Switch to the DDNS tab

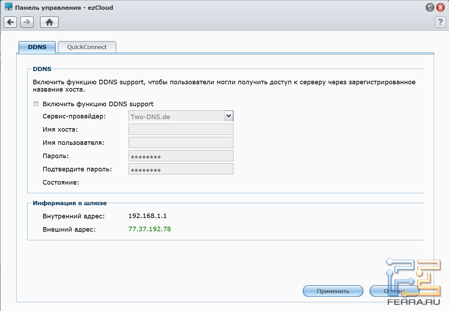click(37, 47)
